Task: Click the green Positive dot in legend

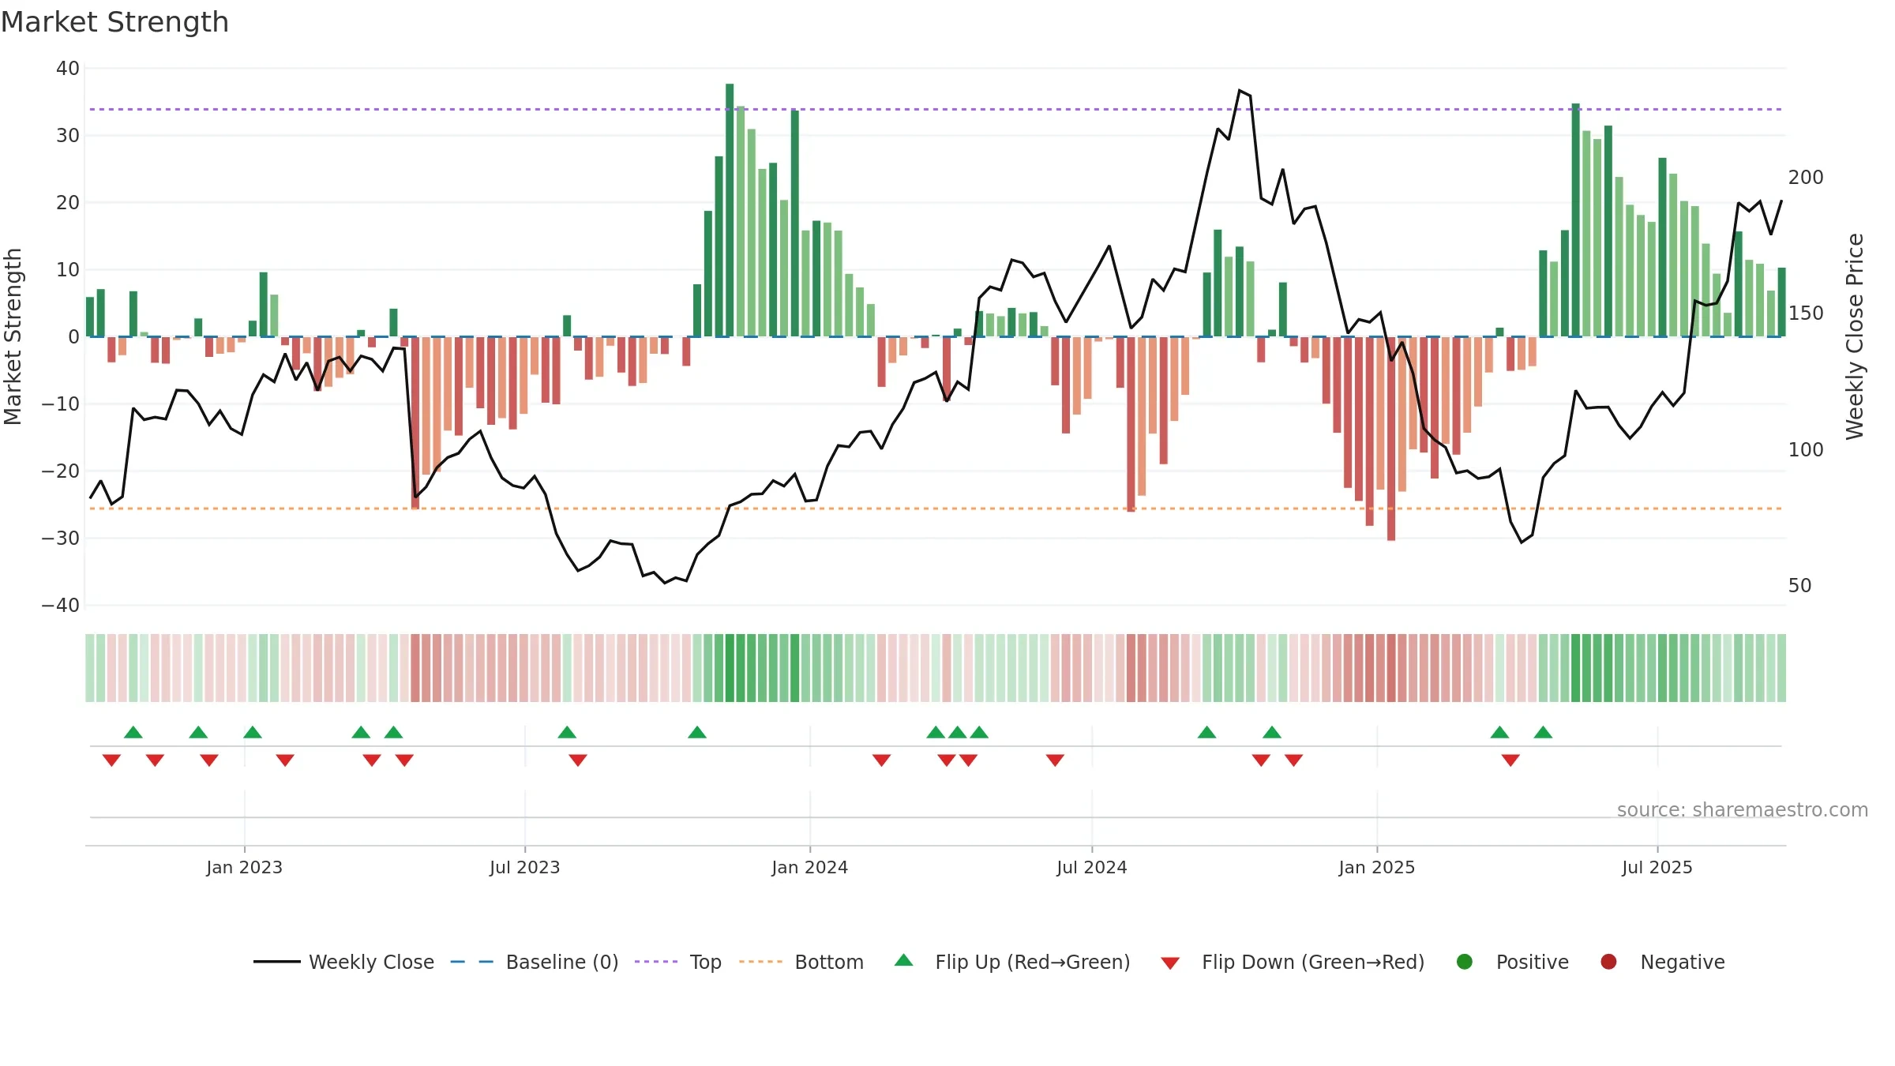Action: point(1465,962)
